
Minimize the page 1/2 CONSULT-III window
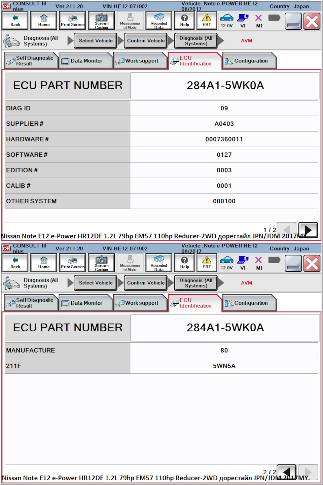click(x=293, y=21)
